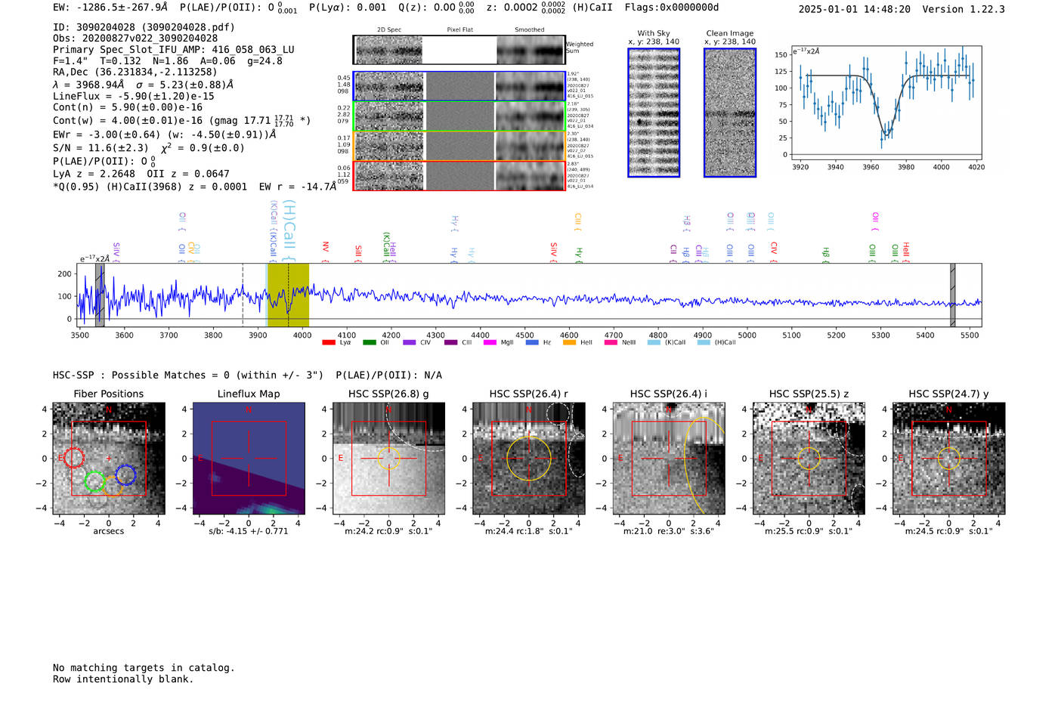Click the Cont(w) gmag 17.71 line
The image size is (1058, 720).
coord(182,119)
